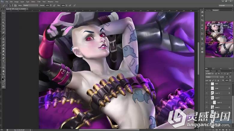Adjust the Navigator zoom slider

221,68
